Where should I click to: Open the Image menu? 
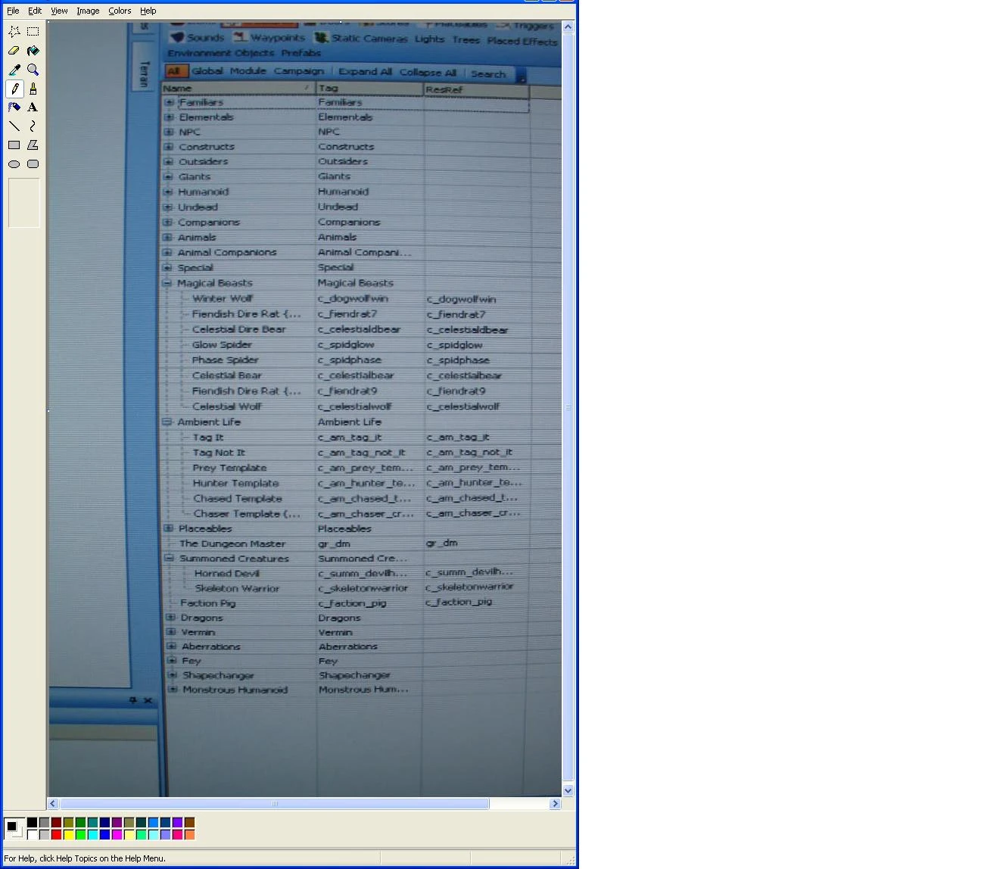click(88, 11)
